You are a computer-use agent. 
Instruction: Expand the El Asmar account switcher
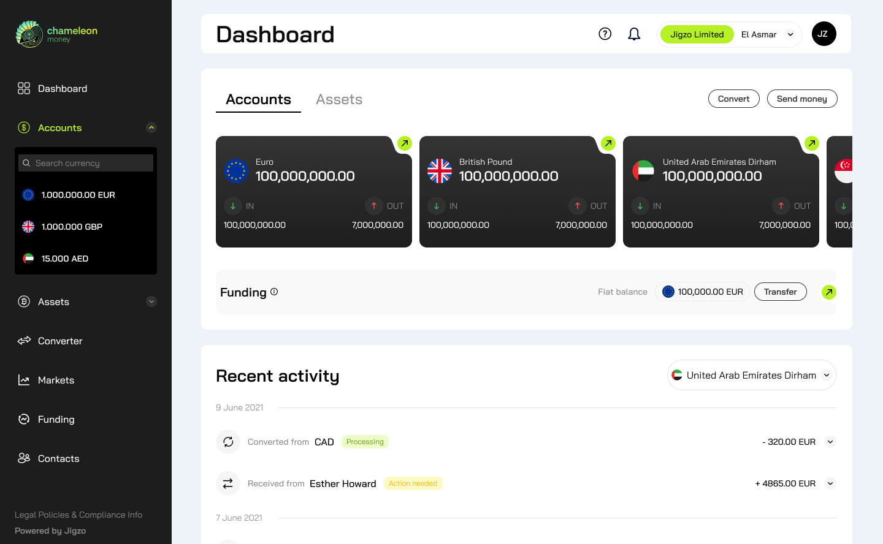coord(790,34)
